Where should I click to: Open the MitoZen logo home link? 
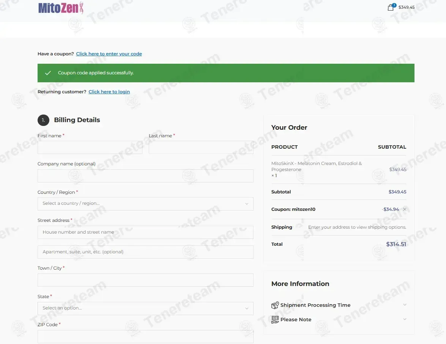point(61,8)
